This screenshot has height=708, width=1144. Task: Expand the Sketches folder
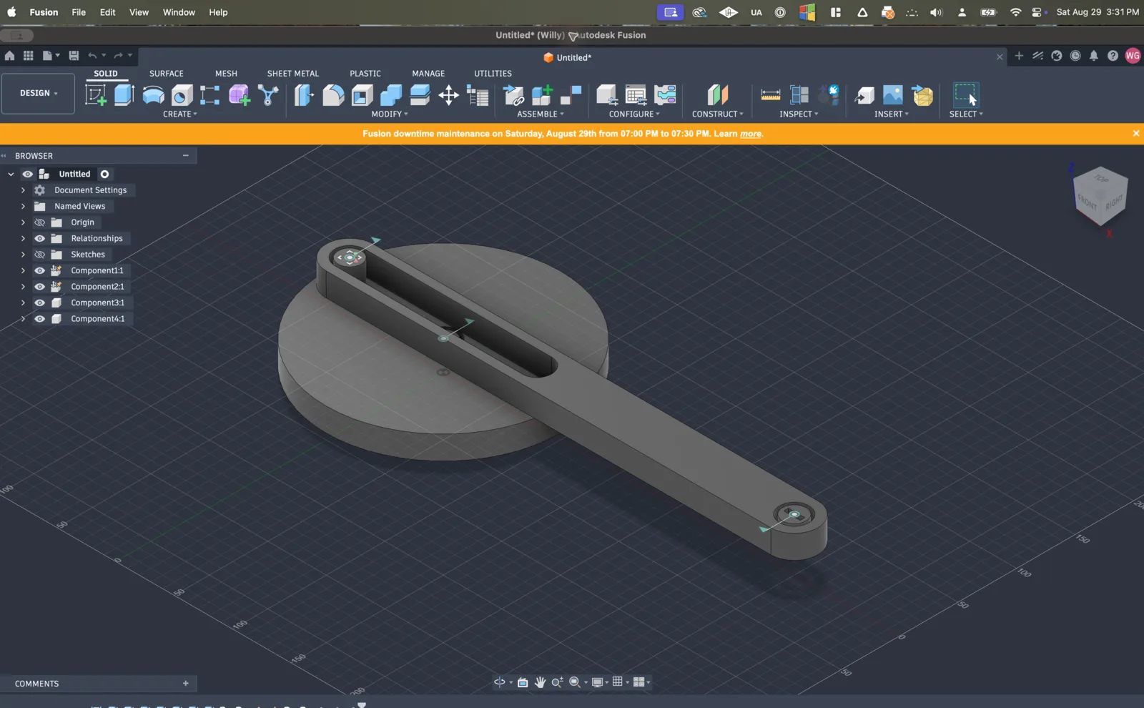pos(23,255)
